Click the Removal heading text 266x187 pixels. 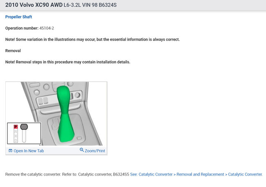point(13,51)
